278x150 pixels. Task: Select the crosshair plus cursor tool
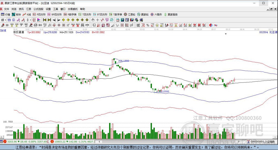97,20
